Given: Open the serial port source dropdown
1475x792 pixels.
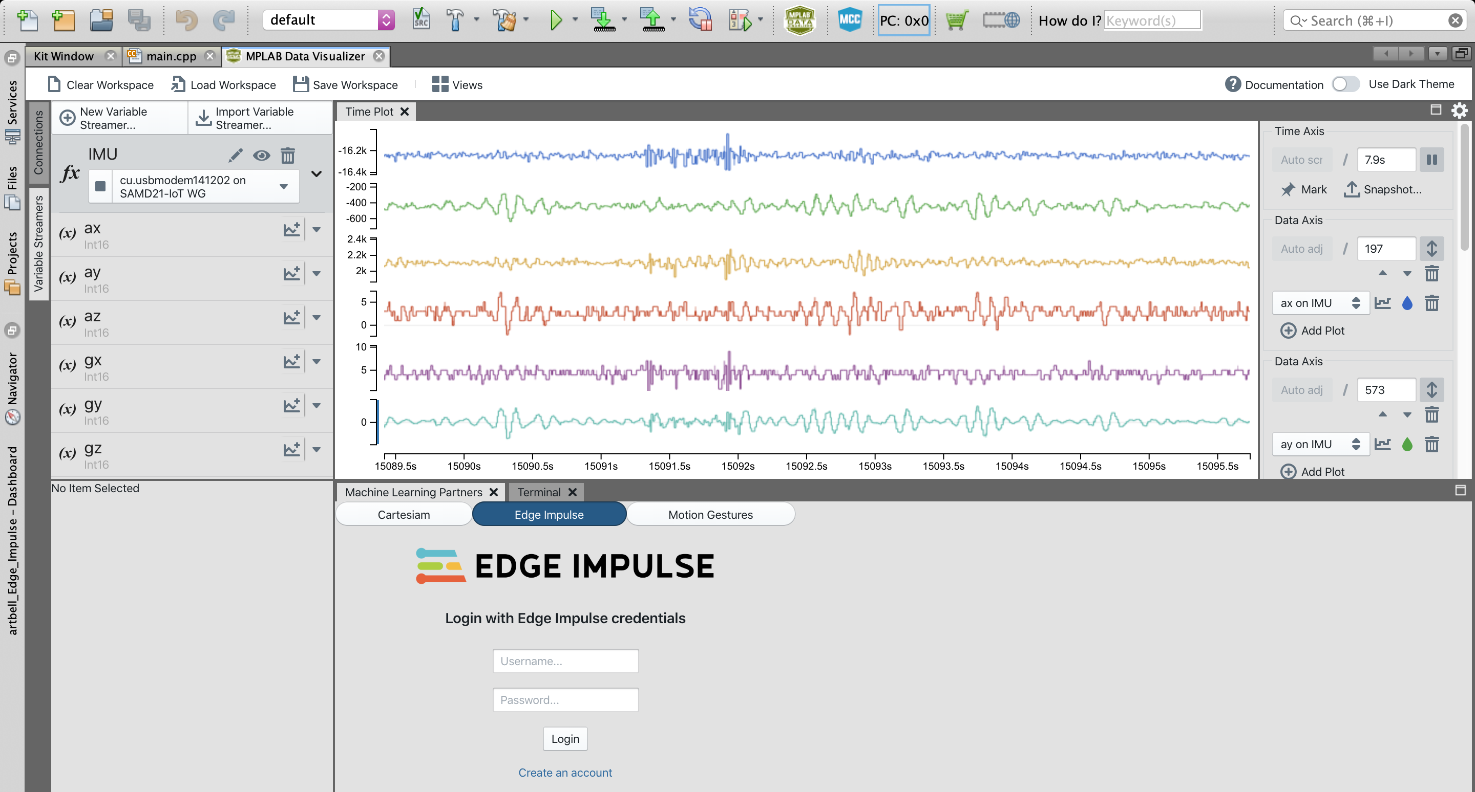Looking at the screenshot, I should click(x=283, y=187).
